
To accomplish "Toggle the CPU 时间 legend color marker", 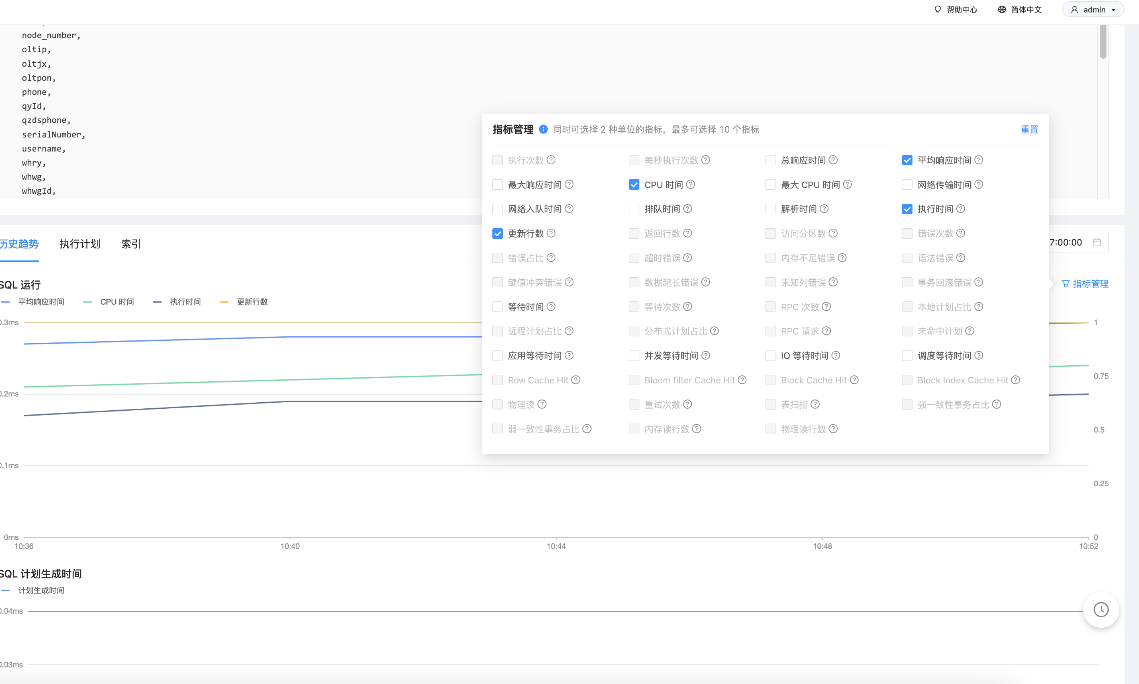I will 88,302.
